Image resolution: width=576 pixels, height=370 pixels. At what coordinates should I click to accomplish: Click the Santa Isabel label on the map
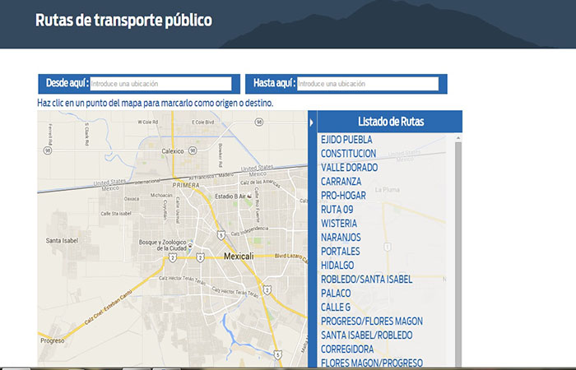pos(62,241)
